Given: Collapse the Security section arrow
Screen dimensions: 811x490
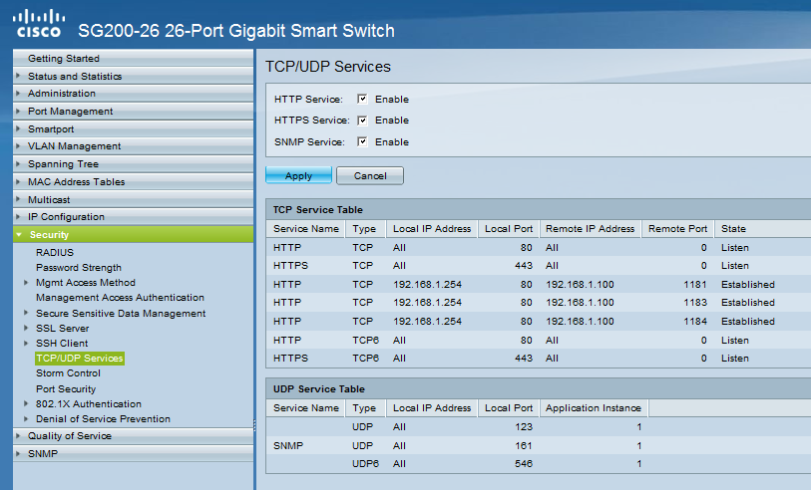Looking at the screenshot, I should click(19, 235).
